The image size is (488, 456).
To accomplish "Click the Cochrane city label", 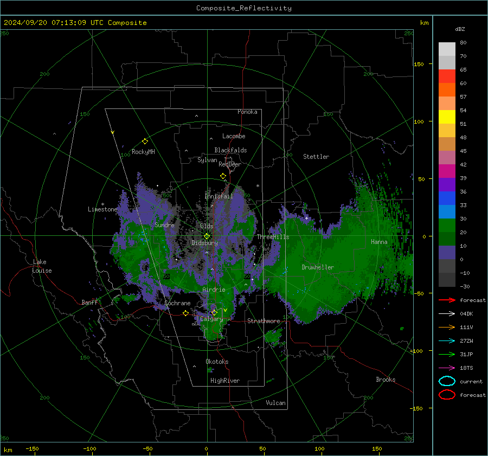I will pyautogui.click(x=177, y=303).
